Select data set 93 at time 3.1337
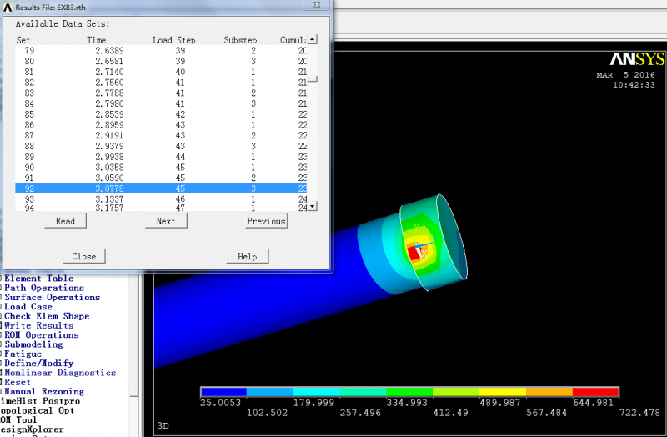Viewport: 667px width, 437px height. coord(161,199)
